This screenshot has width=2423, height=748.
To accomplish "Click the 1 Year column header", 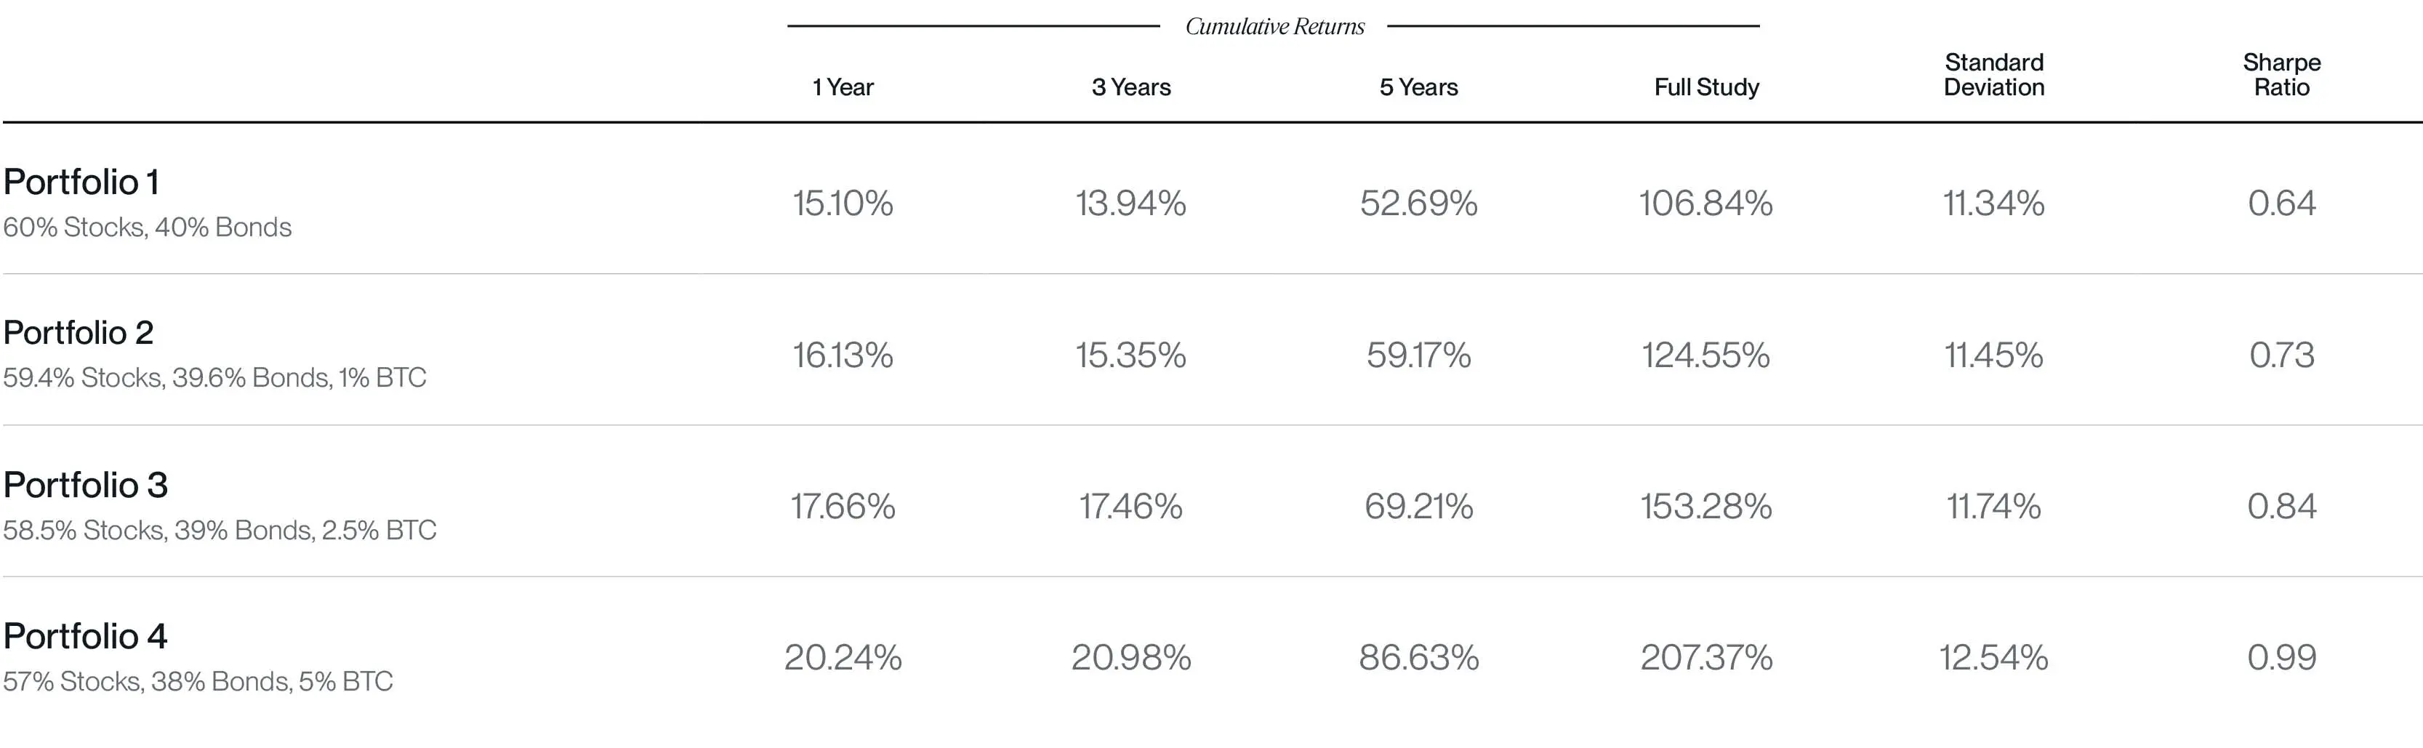I will (843, 87).
